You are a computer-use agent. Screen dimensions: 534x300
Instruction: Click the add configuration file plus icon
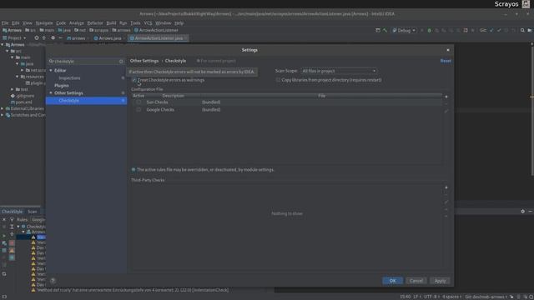pyautogui.click(x=446, y=97)
